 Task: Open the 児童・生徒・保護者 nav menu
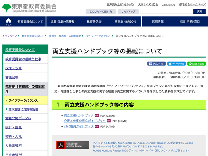tap(62, 22)
